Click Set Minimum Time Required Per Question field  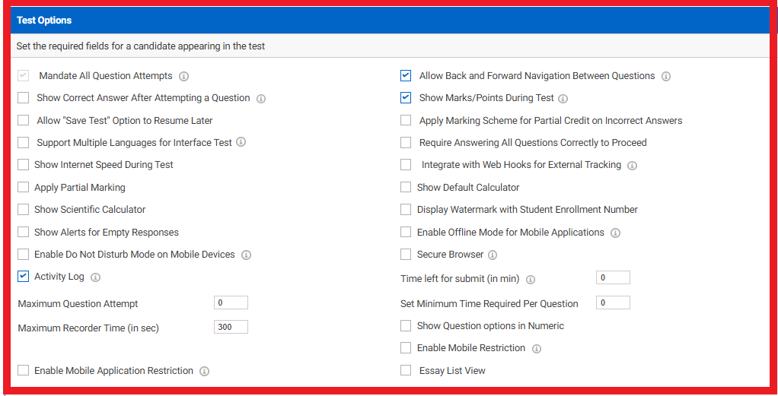[613, 303]
